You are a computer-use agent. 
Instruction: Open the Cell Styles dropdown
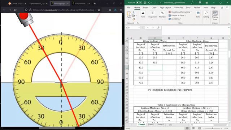point(175,19)
